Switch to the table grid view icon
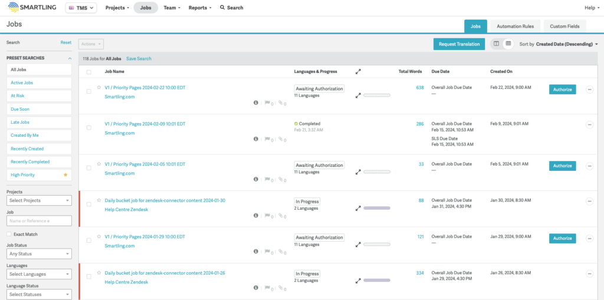The height and width of the screenshot is (300, 604). 508,44
